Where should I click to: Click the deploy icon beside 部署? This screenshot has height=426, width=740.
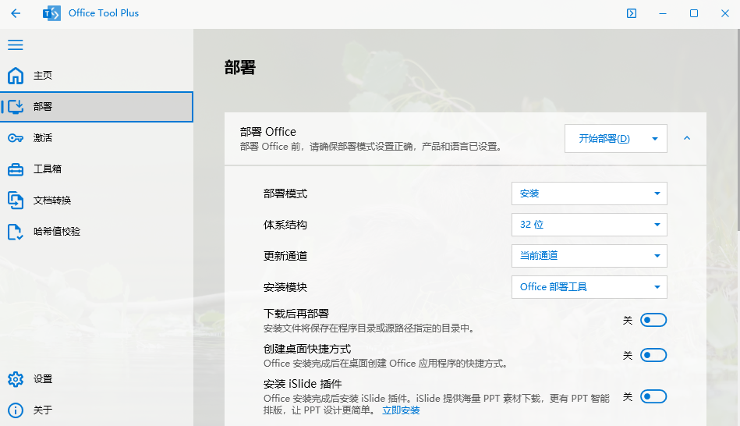pos(15,107)
